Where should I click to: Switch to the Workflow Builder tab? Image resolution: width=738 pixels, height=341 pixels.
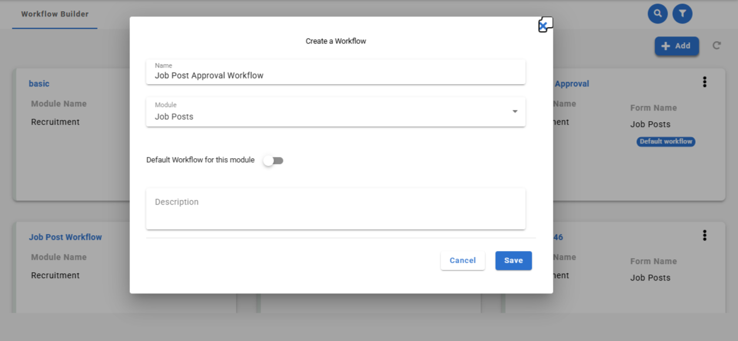[x=55, y=14]
